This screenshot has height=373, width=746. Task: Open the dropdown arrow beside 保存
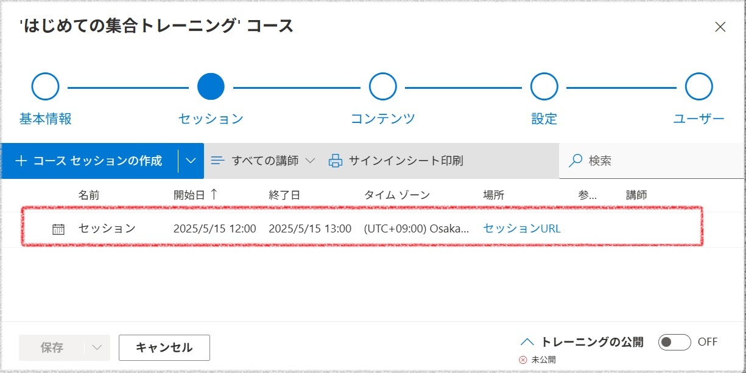[97, 347]
